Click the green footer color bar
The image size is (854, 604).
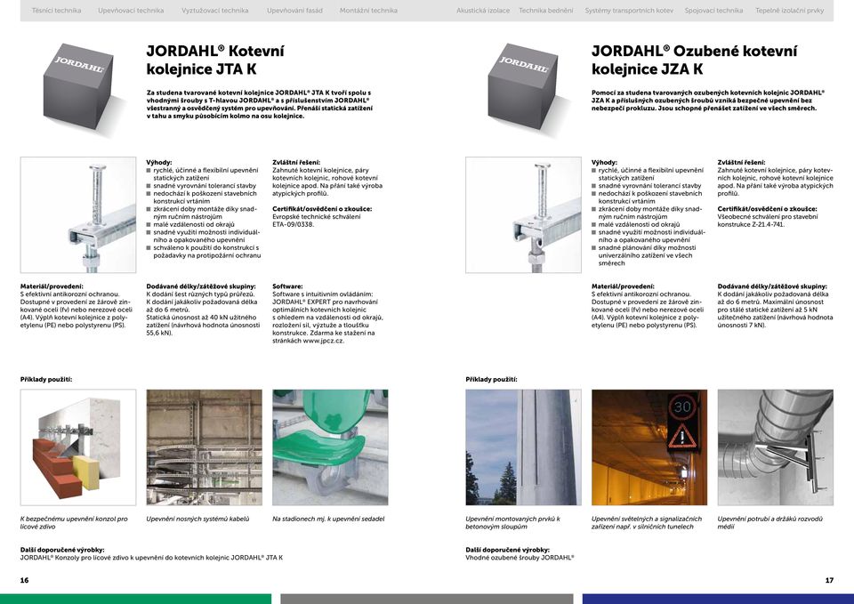point(135,599)
